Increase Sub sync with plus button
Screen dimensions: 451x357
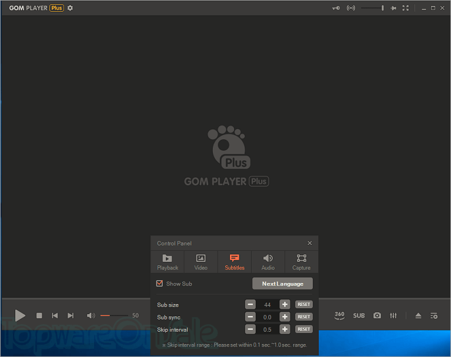tap(285, 317)
